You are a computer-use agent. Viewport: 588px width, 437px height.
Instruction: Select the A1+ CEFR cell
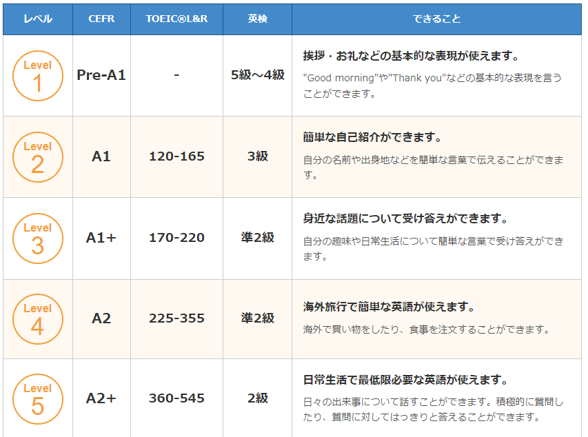click(101, 238)
